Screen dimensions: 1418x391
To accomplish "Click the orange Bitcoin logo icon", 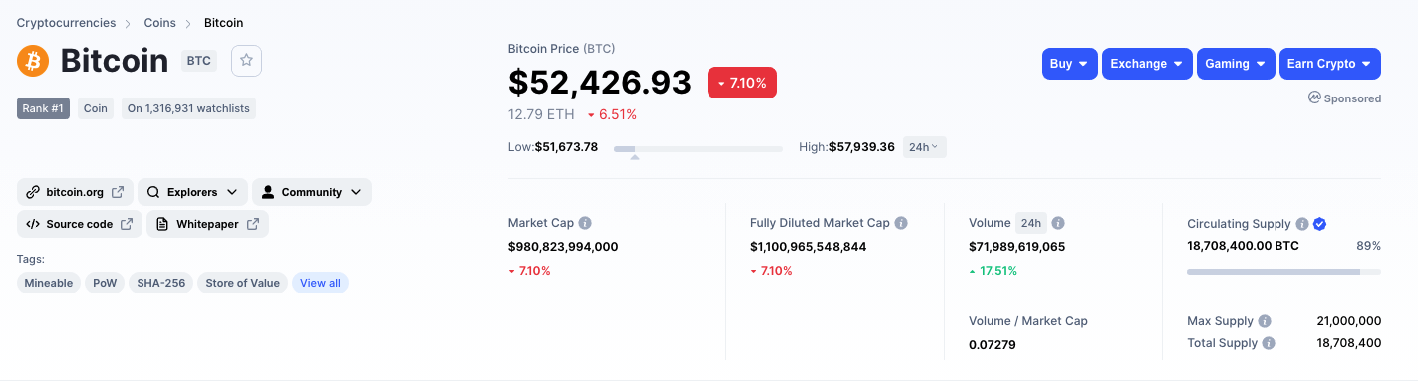I will [x=33, y=61].
